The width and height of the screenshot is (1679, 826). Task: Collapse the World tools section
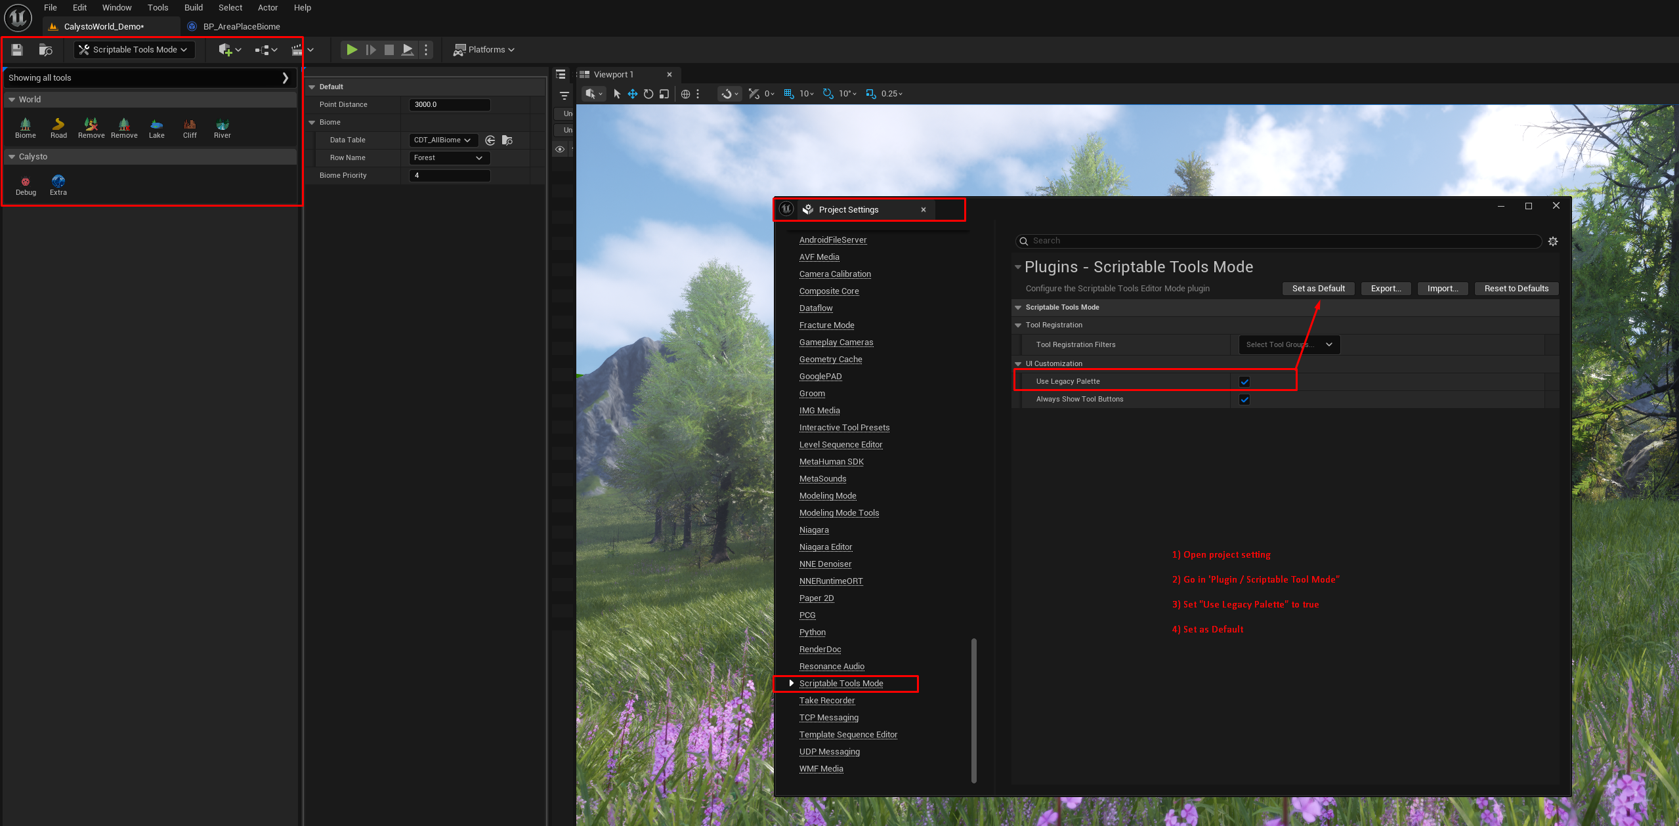[12, 100]
